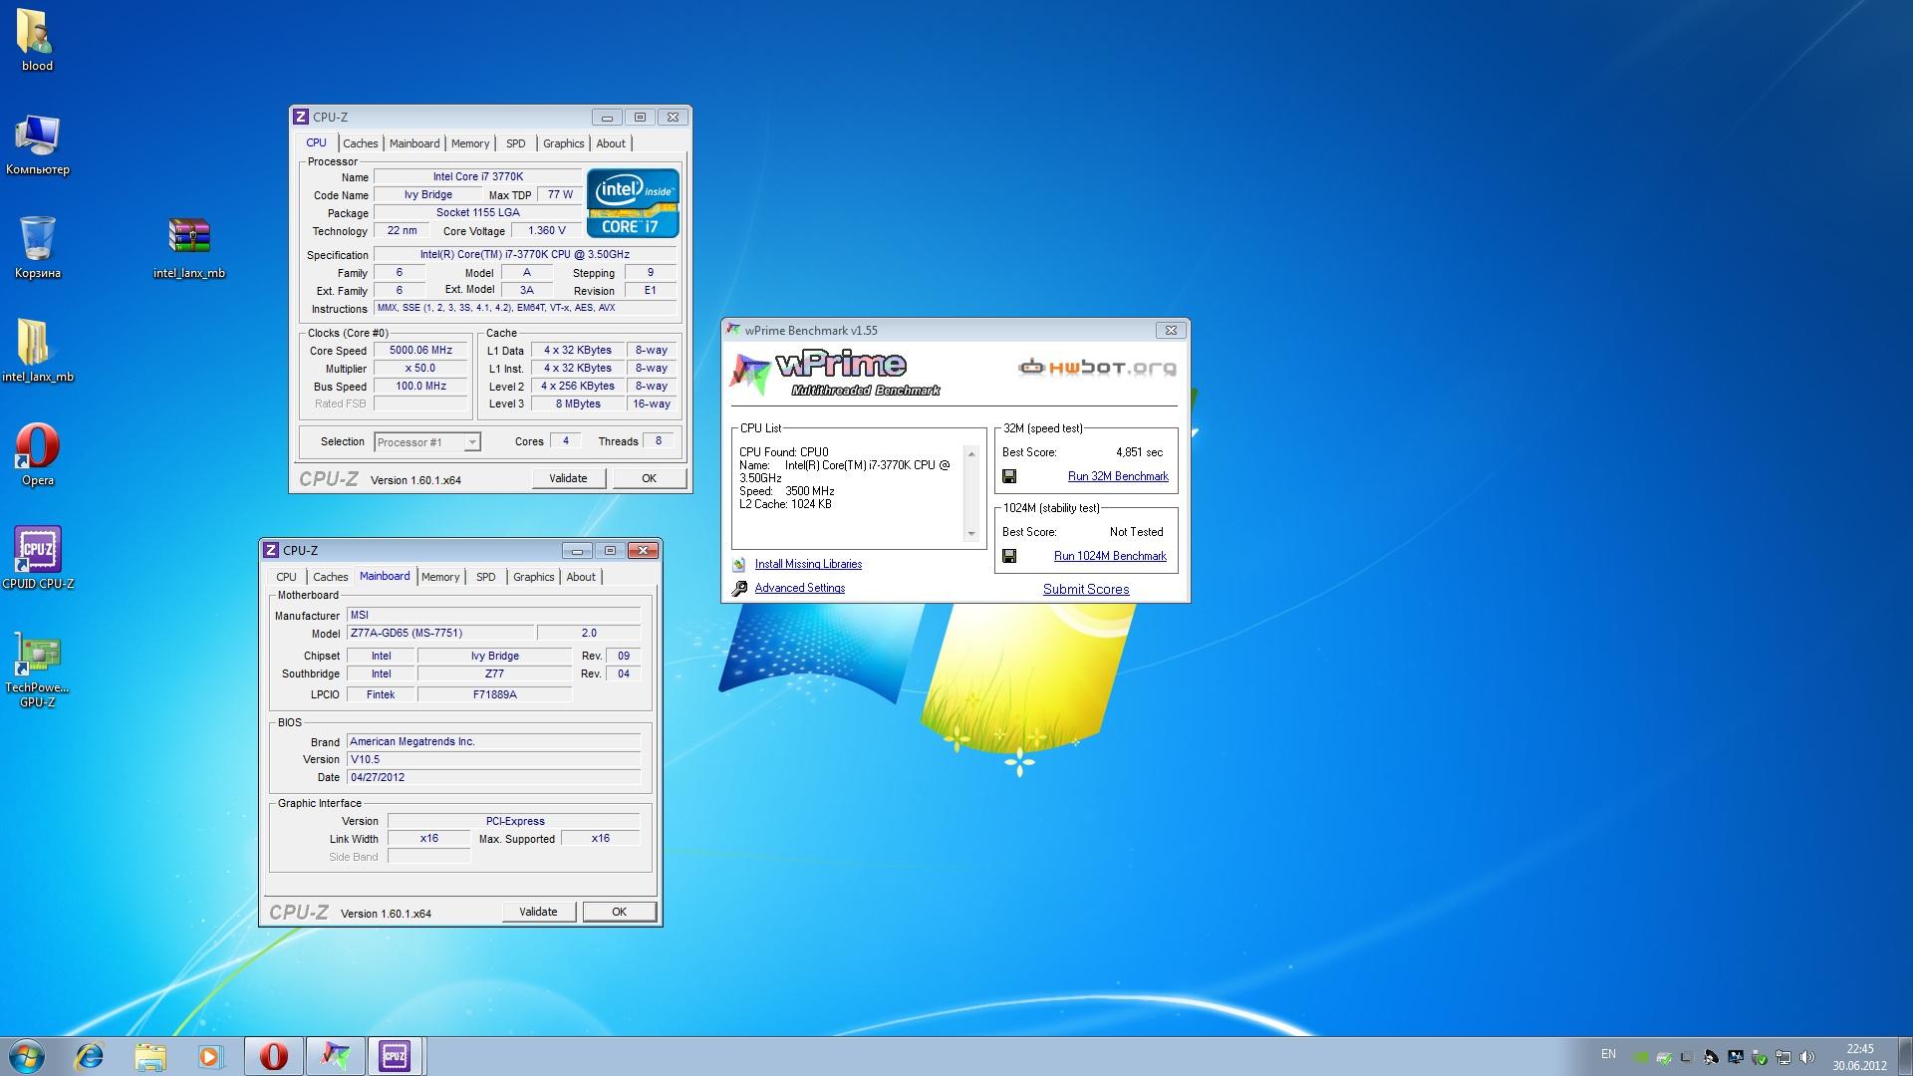Image resolution: width=1913 pixels, height=1076 pixels.
Task: Run the 1024M Benchmark in wPrime
Action: [x=1110, y=557]
